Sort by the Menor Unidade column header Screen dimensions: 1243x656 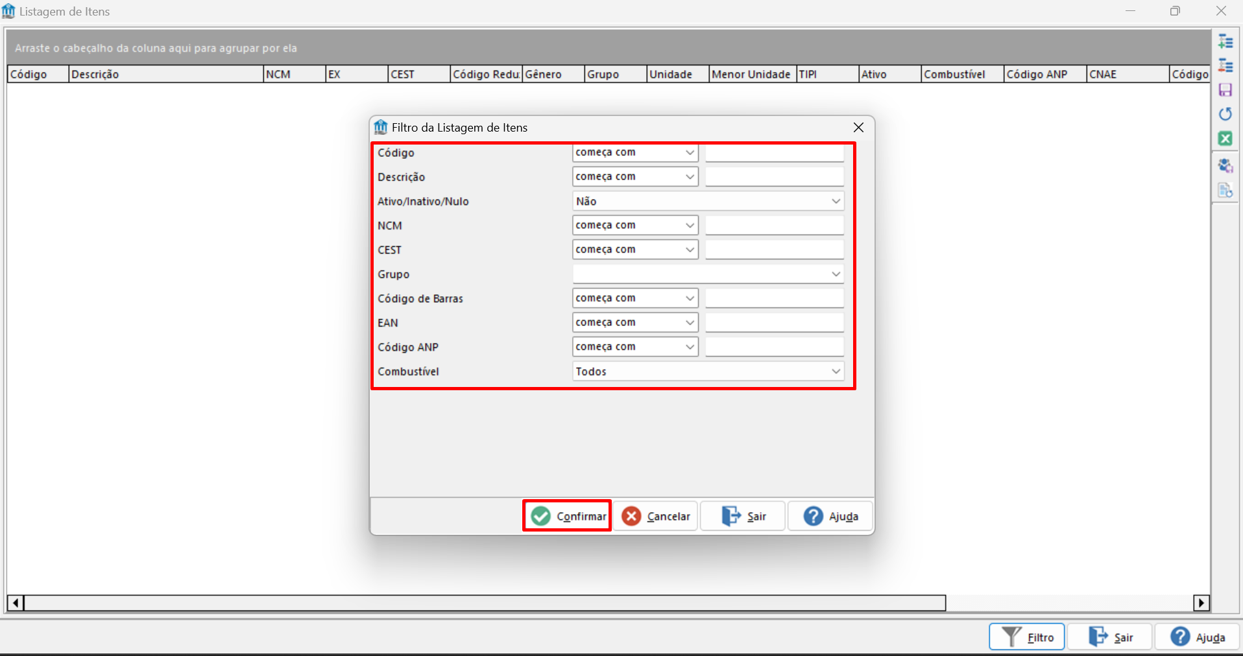tap(753, 74)
